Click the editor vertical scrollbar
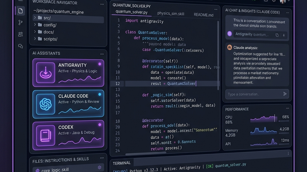The width and height of the screenshot is (307, 172). pos(218,55)
